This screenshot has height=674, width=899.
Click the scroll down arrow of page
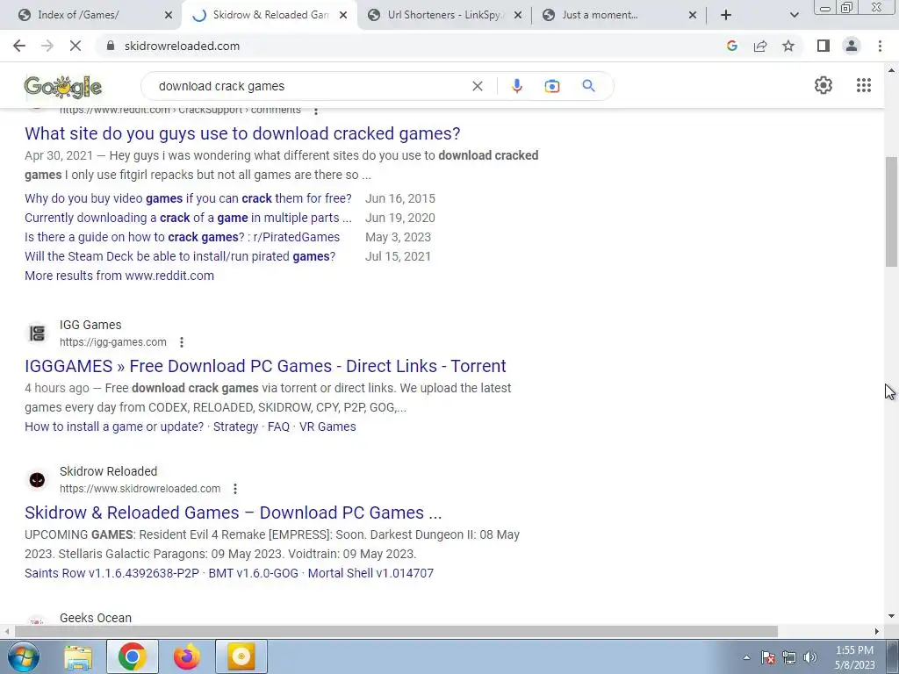(x=892, y=617)
